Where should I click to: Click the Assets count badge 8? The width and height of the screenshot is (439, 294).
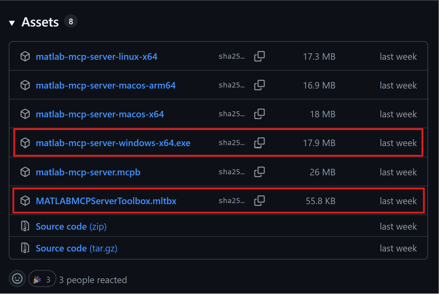click(71, 21)
